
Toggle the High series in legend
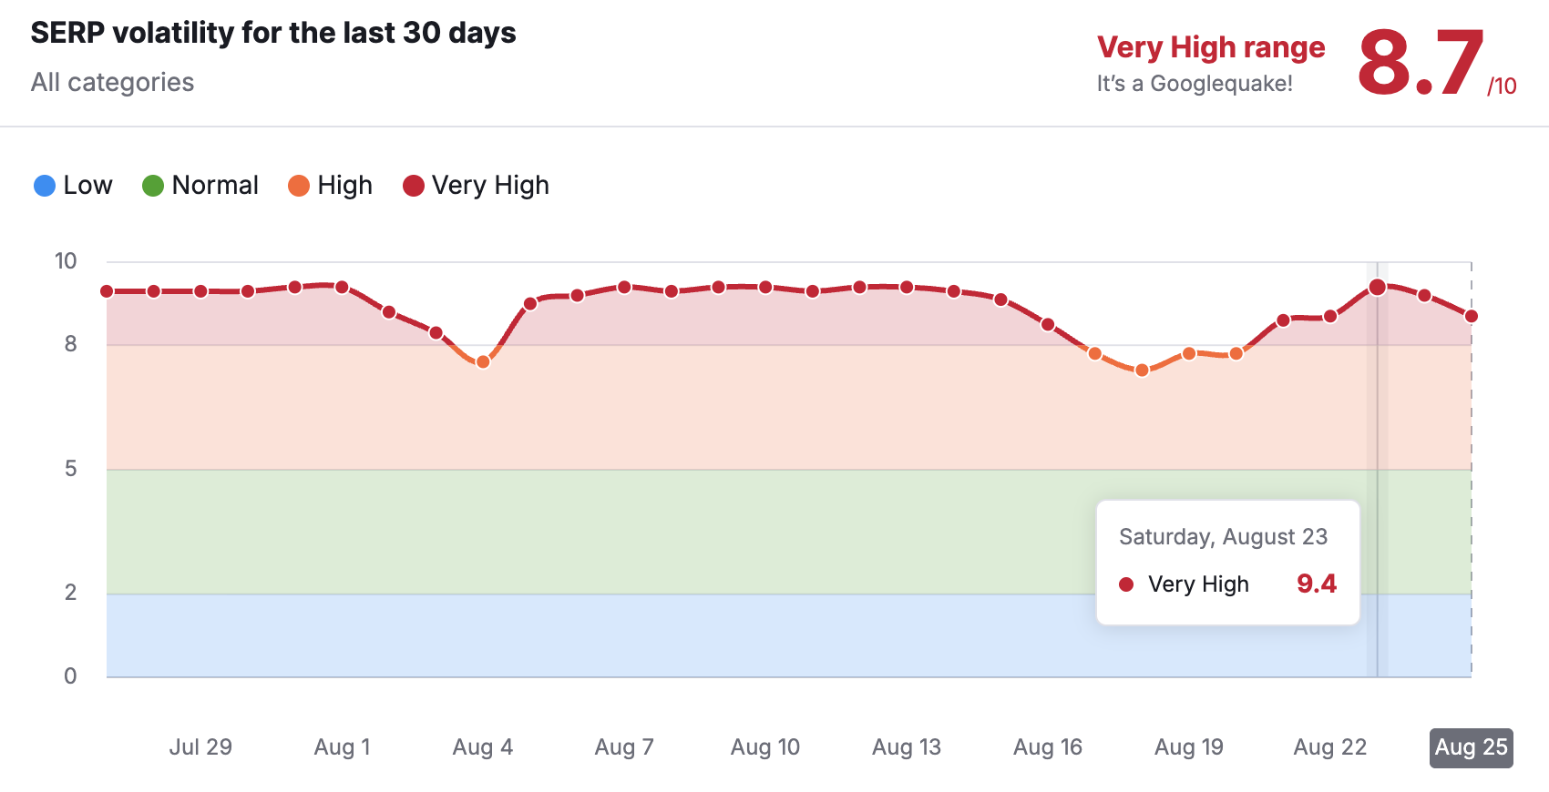click(331, 186)
